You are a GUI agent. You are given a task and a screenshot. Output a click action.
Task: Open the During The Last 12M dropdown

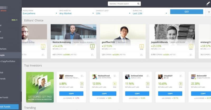point(150,12)
